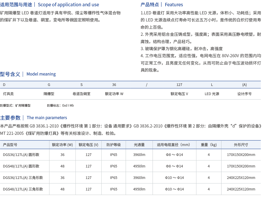Select the '外形尺寸' column header
This screenshot has height=197, width=263.
coord(241,145)
